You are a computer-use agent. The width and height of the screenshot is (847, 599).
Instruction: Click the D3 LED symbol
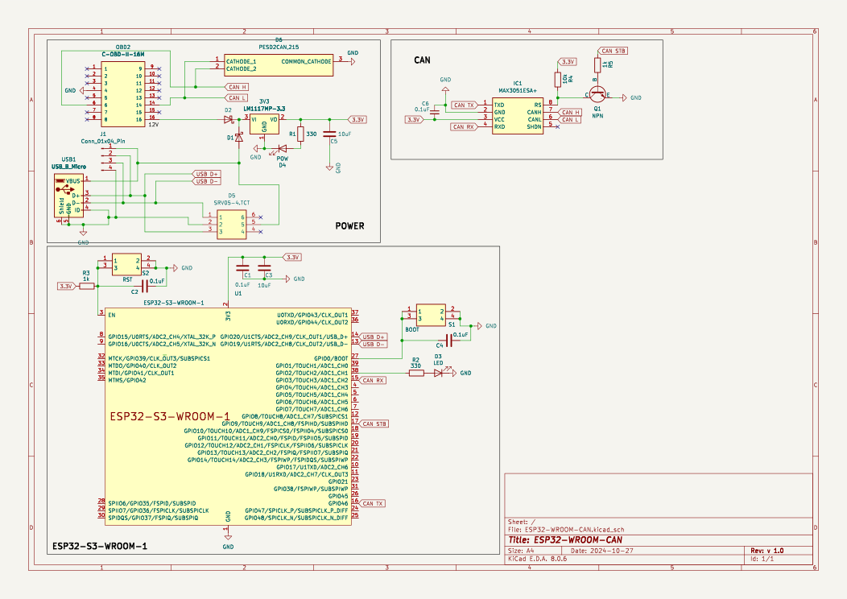click(x=439, y=373)
